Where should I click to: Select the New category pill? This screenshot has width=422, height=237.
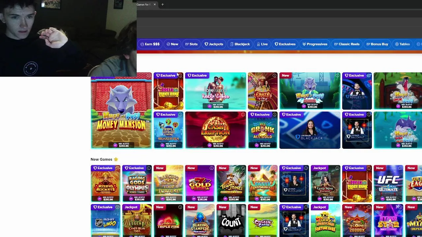[x=172, y=44]
